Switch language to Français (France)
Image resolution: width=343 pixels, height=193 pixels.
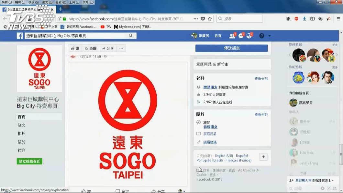238,160
